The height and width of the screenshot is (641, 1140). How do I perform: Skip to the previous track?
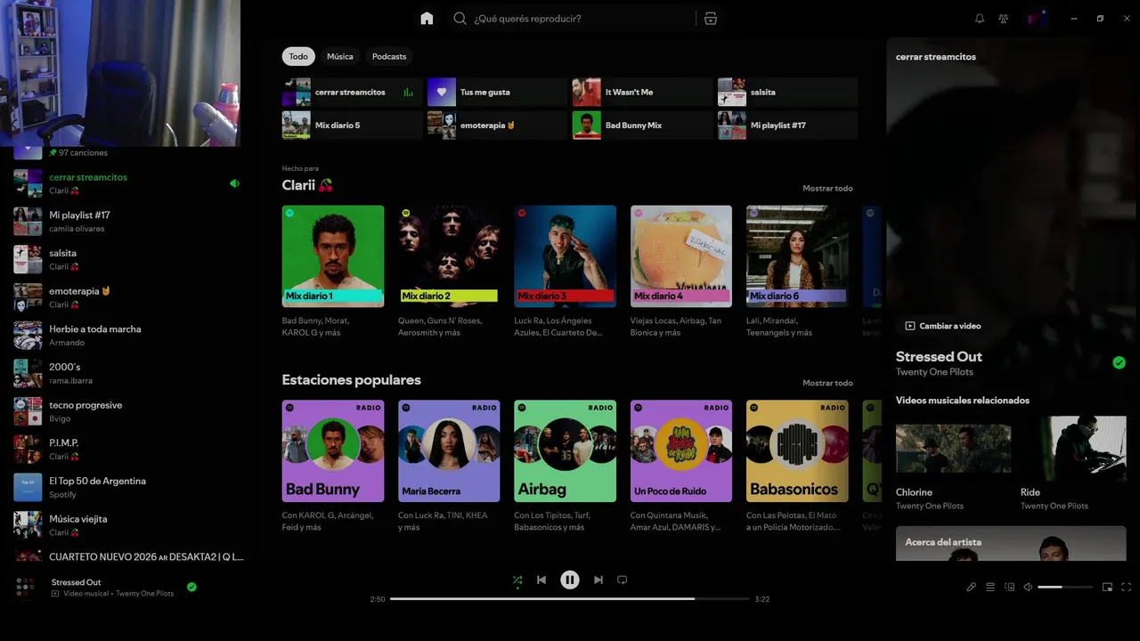pos(541,580)
